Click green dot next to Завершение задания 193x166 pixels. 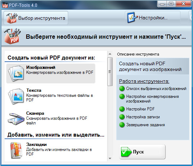(122, 125)
